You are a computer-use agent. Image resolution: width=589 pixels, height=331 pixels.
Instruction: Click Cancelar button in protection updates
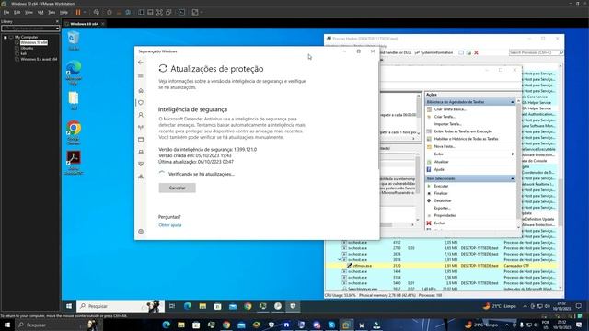coord(178,188)
